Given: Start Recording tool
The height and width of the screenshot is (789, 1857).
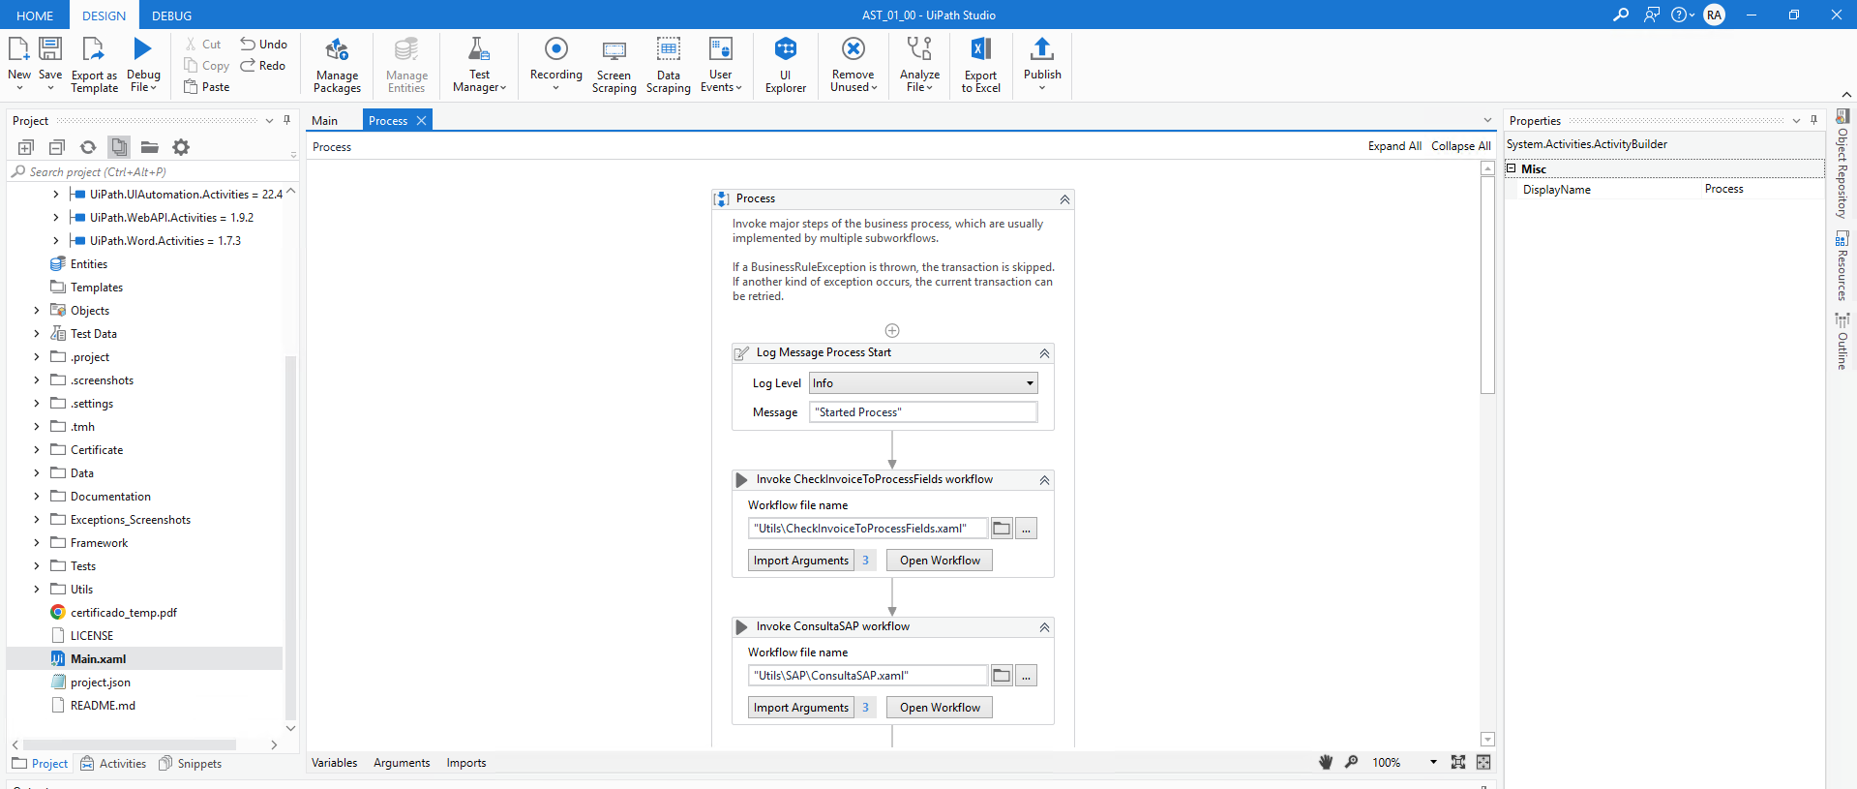Looking at the screenshot, I should click(x=556, y=65).
